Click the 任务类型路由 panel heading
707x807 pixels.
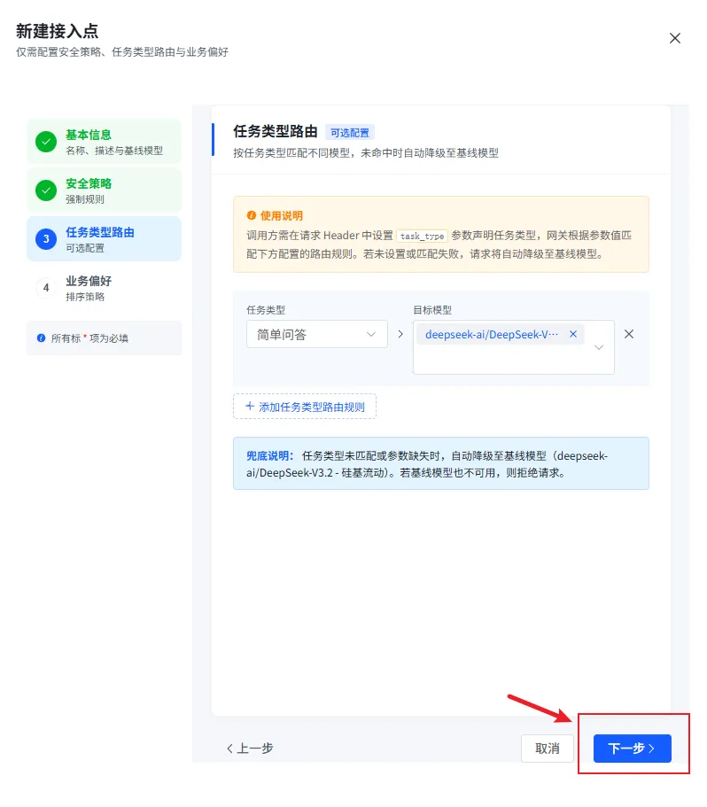click(276, 131)
